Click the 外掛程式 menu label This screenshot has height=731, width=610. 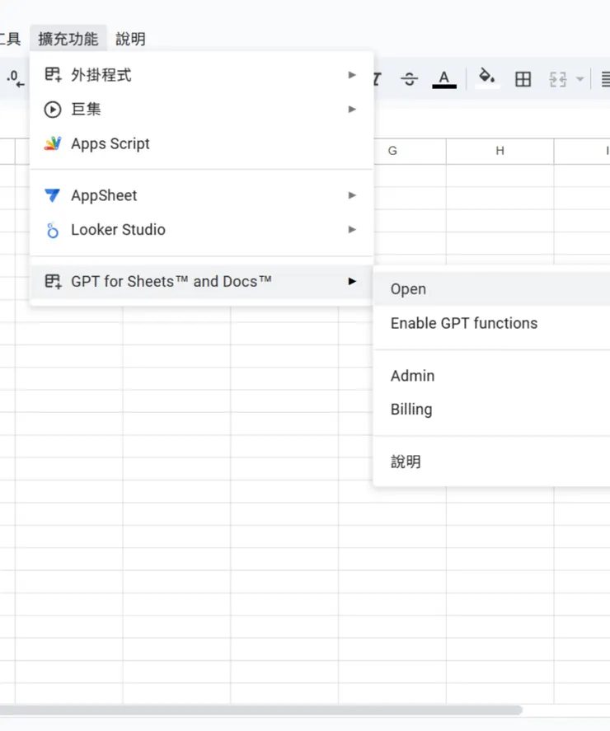point(101,75)
